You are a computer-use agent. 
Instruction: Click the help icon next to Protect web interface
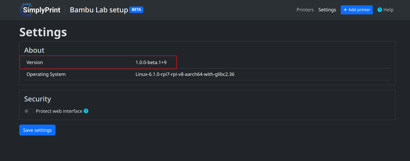(86, 111)
